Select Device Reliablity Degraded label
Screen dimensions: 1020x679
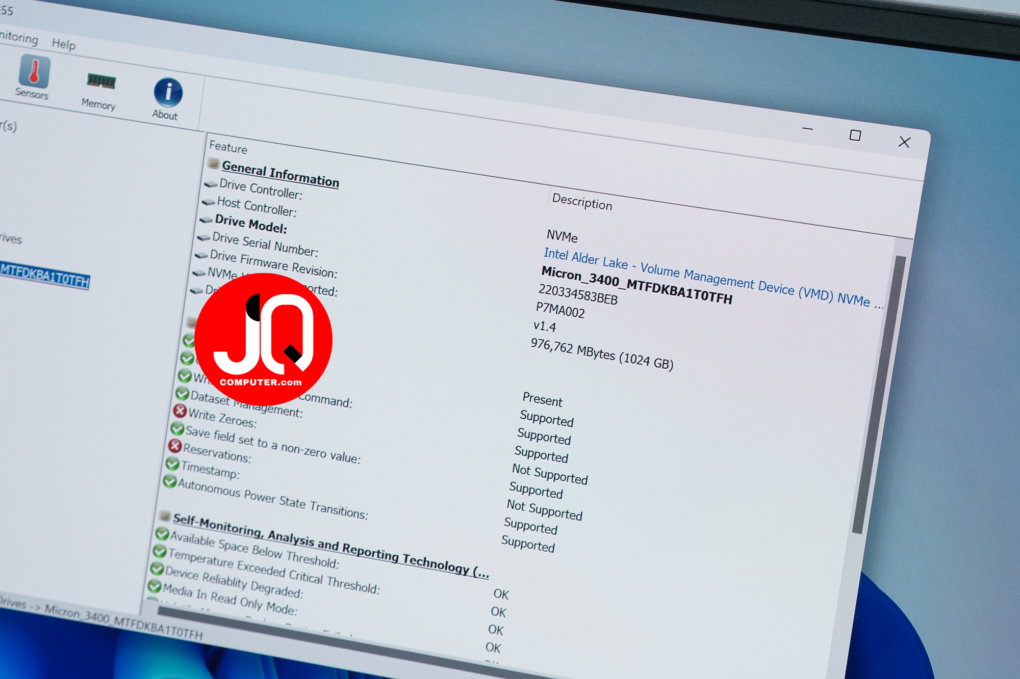click(234, 582)
